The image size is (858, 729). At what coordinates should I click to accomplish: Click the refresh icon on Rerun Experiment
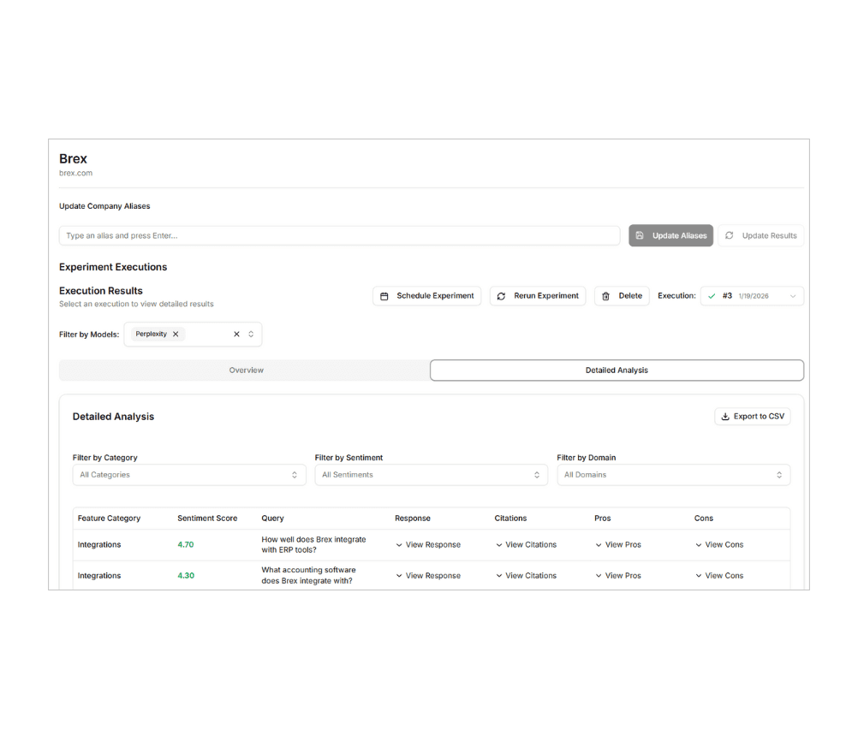click(501, 295)
